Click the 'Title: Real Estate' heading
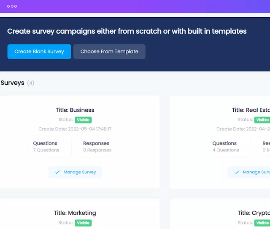This screenshot has height=229, width=270. point(251,110)
